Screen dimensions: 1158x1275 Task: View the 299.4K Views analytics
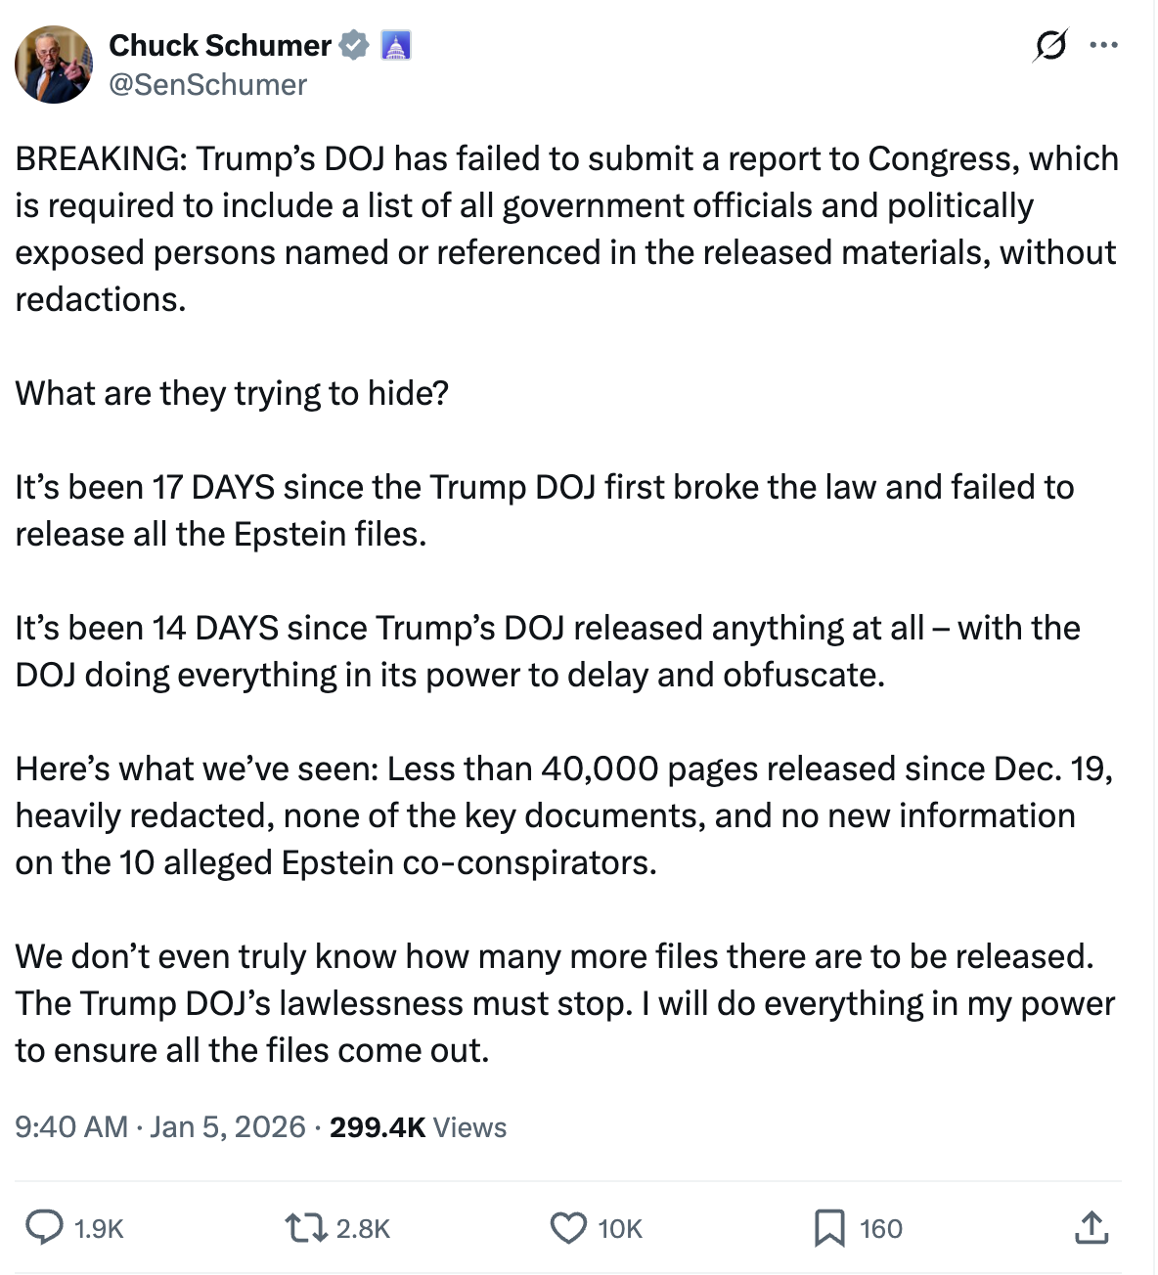tap(418, 1127)
